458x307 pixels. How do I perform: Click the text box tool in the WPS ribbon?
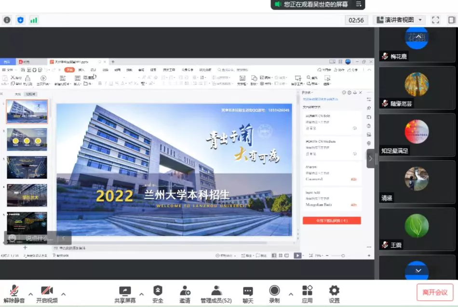[242, 78]
